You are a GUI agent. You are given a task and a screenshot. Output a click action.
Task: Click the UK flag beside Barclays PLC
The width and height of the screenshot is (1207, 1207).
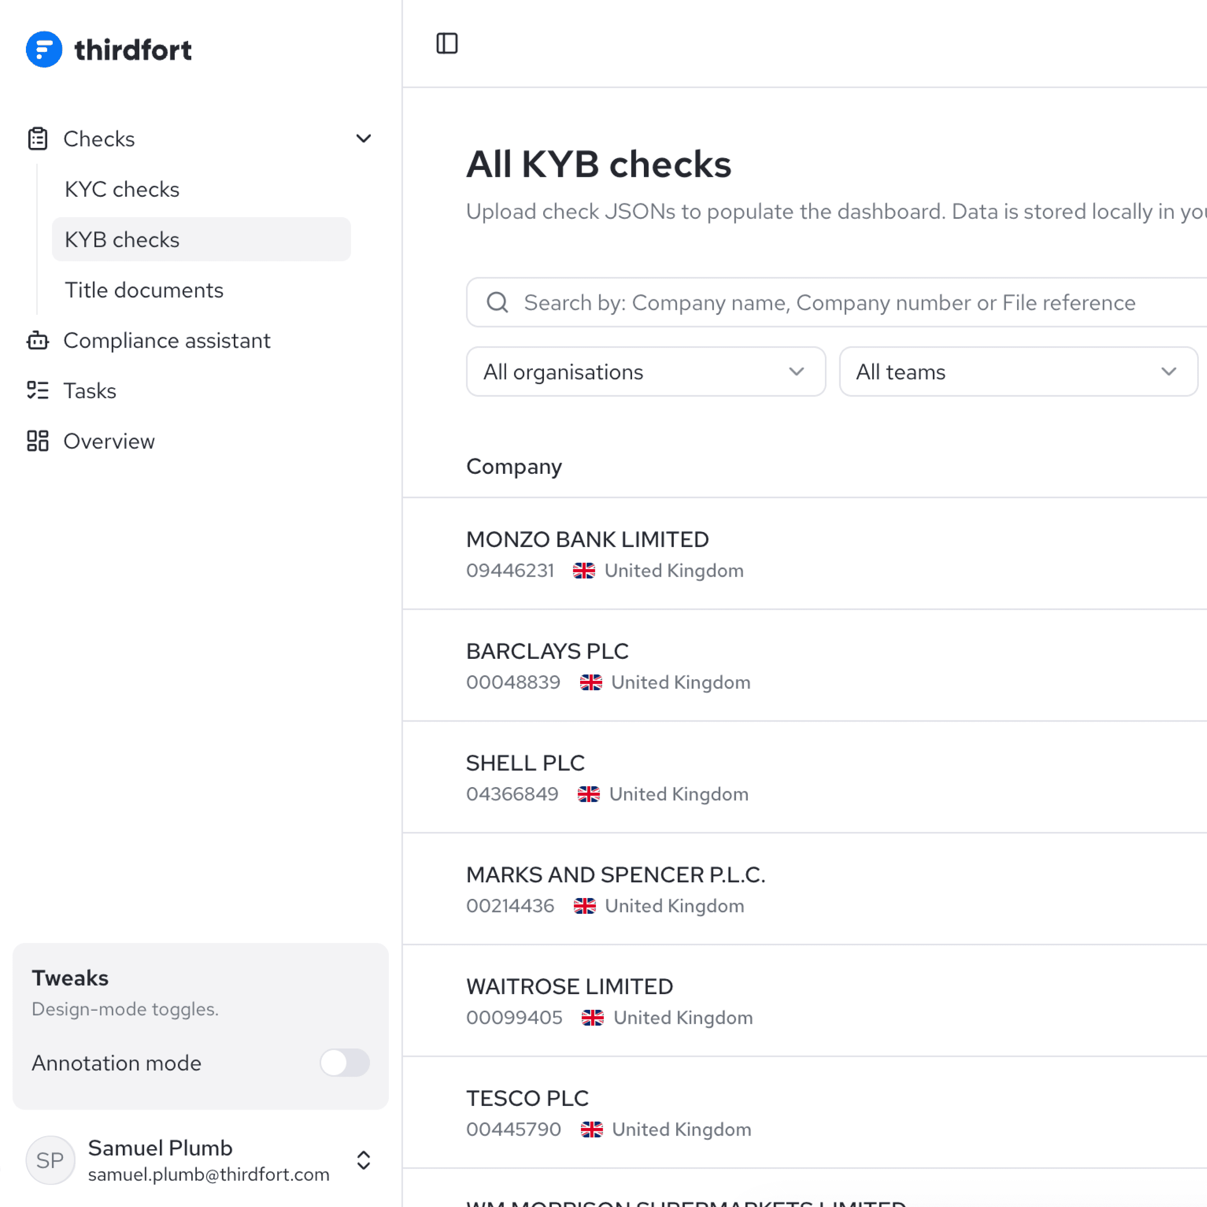coord(591,682)
